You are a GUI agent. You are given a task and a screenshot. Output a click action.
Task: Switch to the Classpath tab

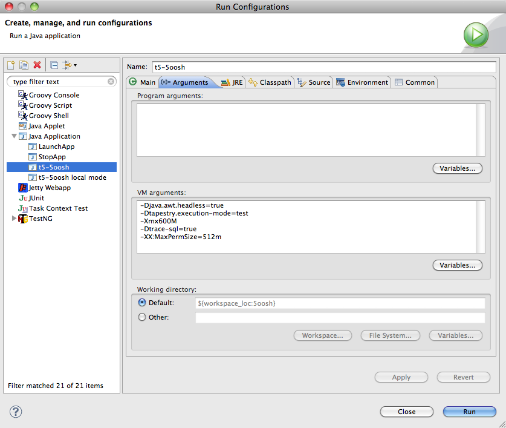pos(270,82)
